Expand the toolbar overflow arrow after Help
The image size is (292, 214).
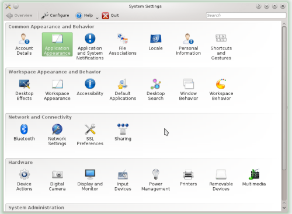[x=97, y=18]
